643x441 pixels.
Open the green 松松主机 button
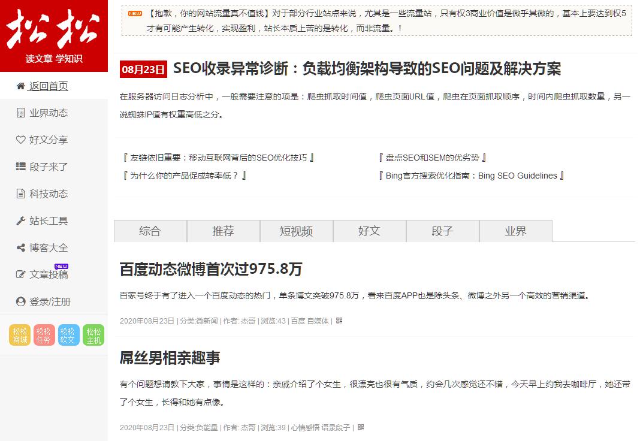click(93, 336)
